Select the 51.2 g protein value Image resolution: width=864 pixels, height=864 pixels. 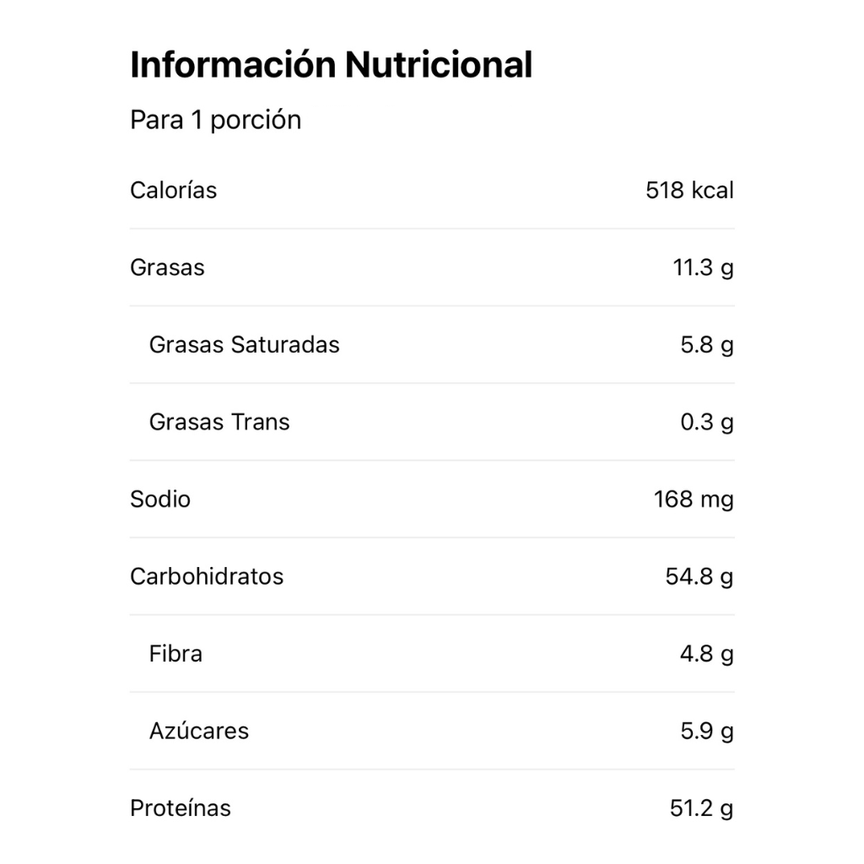pos(701,807)
